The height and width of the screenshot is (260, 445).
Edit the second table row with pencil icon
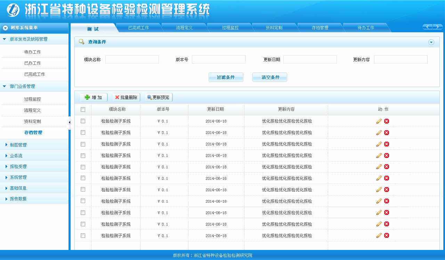[x=379, y=133]
